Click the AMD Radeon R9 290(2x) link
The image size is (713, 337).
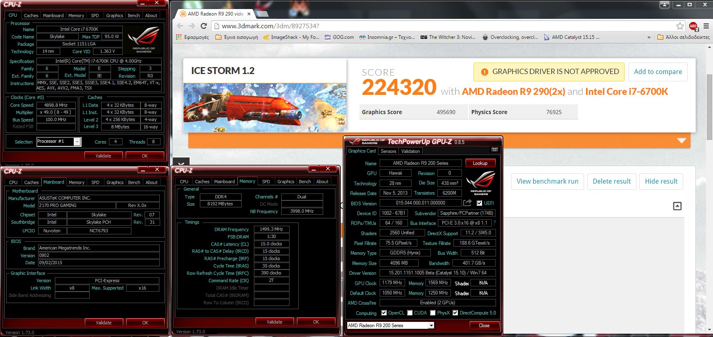[514, 92]
